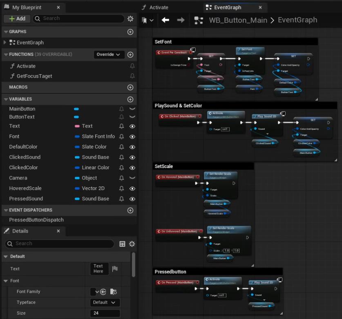Add a new function with plus icon
Screen dimensions: 342x319
pyautogui.click(x=130, y=55)
